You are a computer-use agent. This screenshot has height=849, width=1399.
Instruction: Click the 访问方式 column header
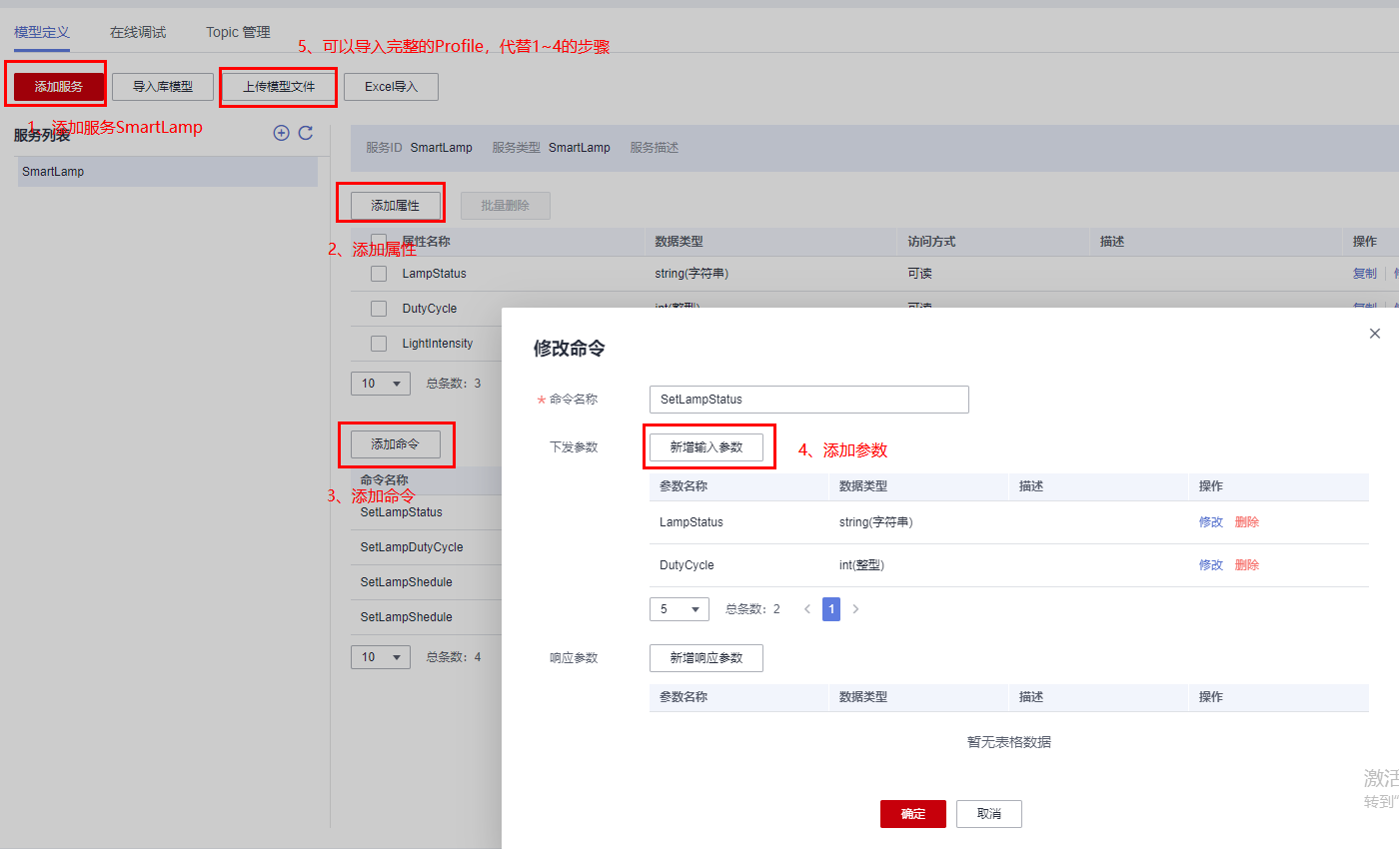click(931, 242)
